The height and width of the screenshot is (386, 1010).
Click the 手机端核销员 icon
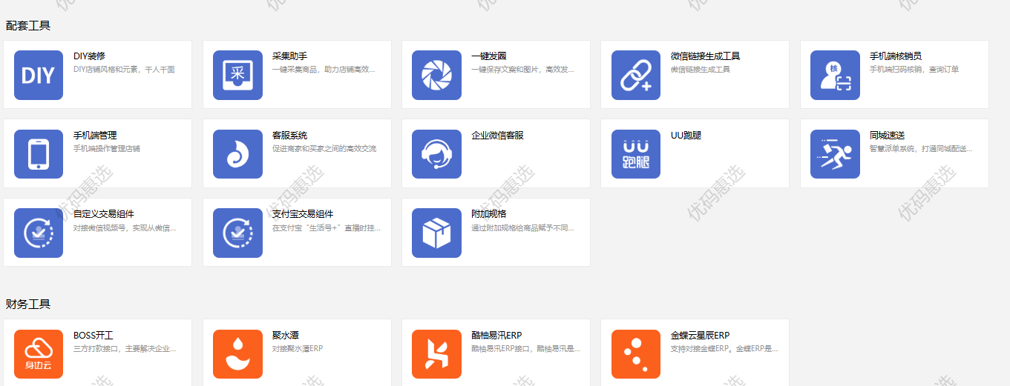coord(835,75)
